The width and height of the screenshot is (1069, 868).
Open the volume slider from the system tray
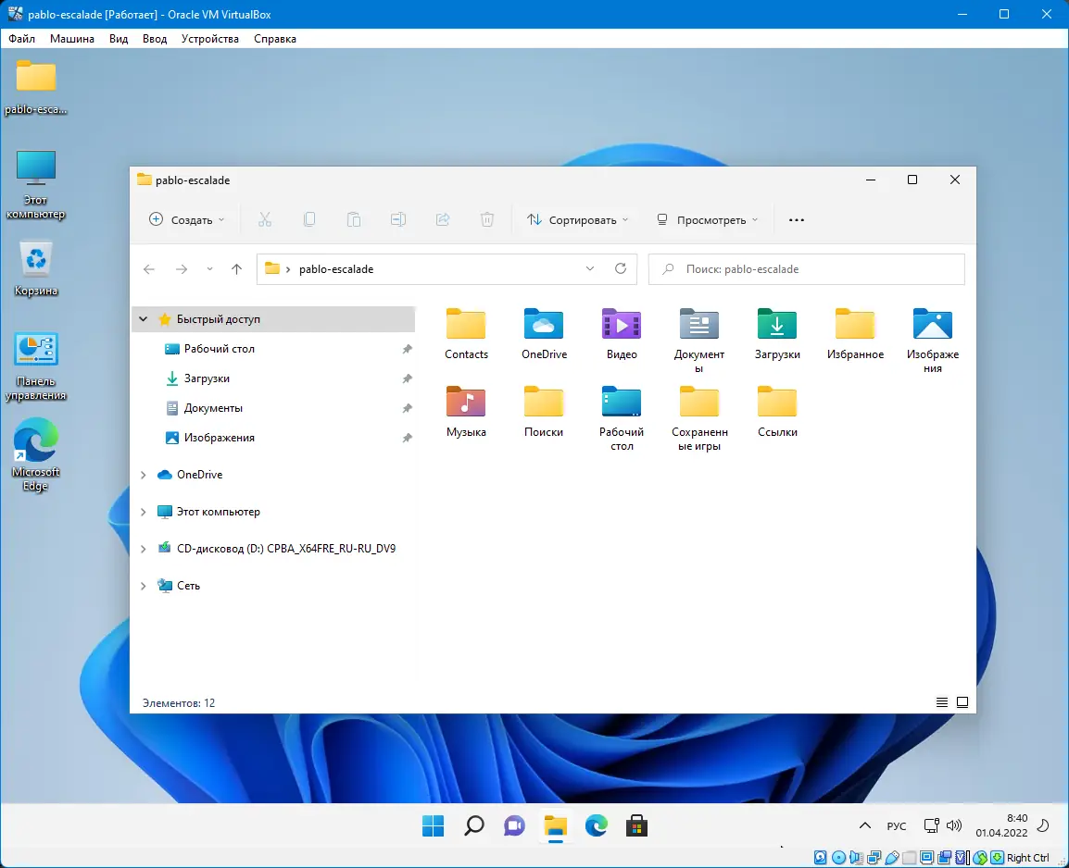(955, 825)
